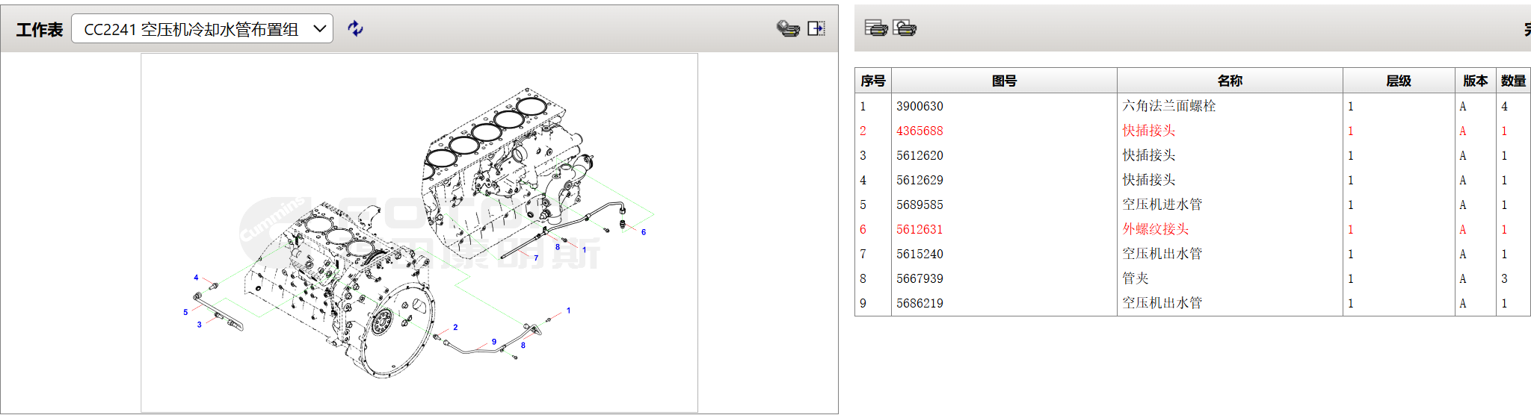Viewport: 1531px width, 415px height.
Task: Click the panel expand arrow icon beside diagram printer
Action: tap(816, 28)
